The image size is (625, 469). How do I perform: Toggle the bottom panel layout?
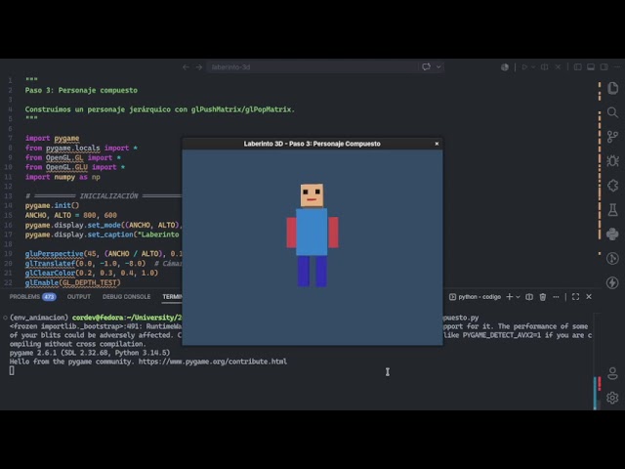tap(591, 67)
